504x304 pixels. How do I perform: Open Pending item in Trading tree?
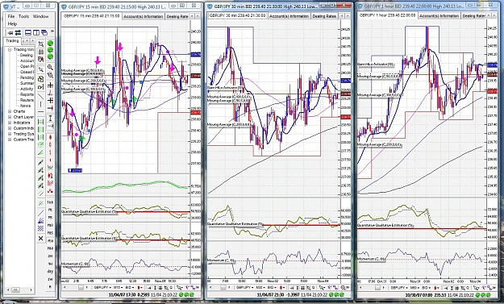(27, 77)
